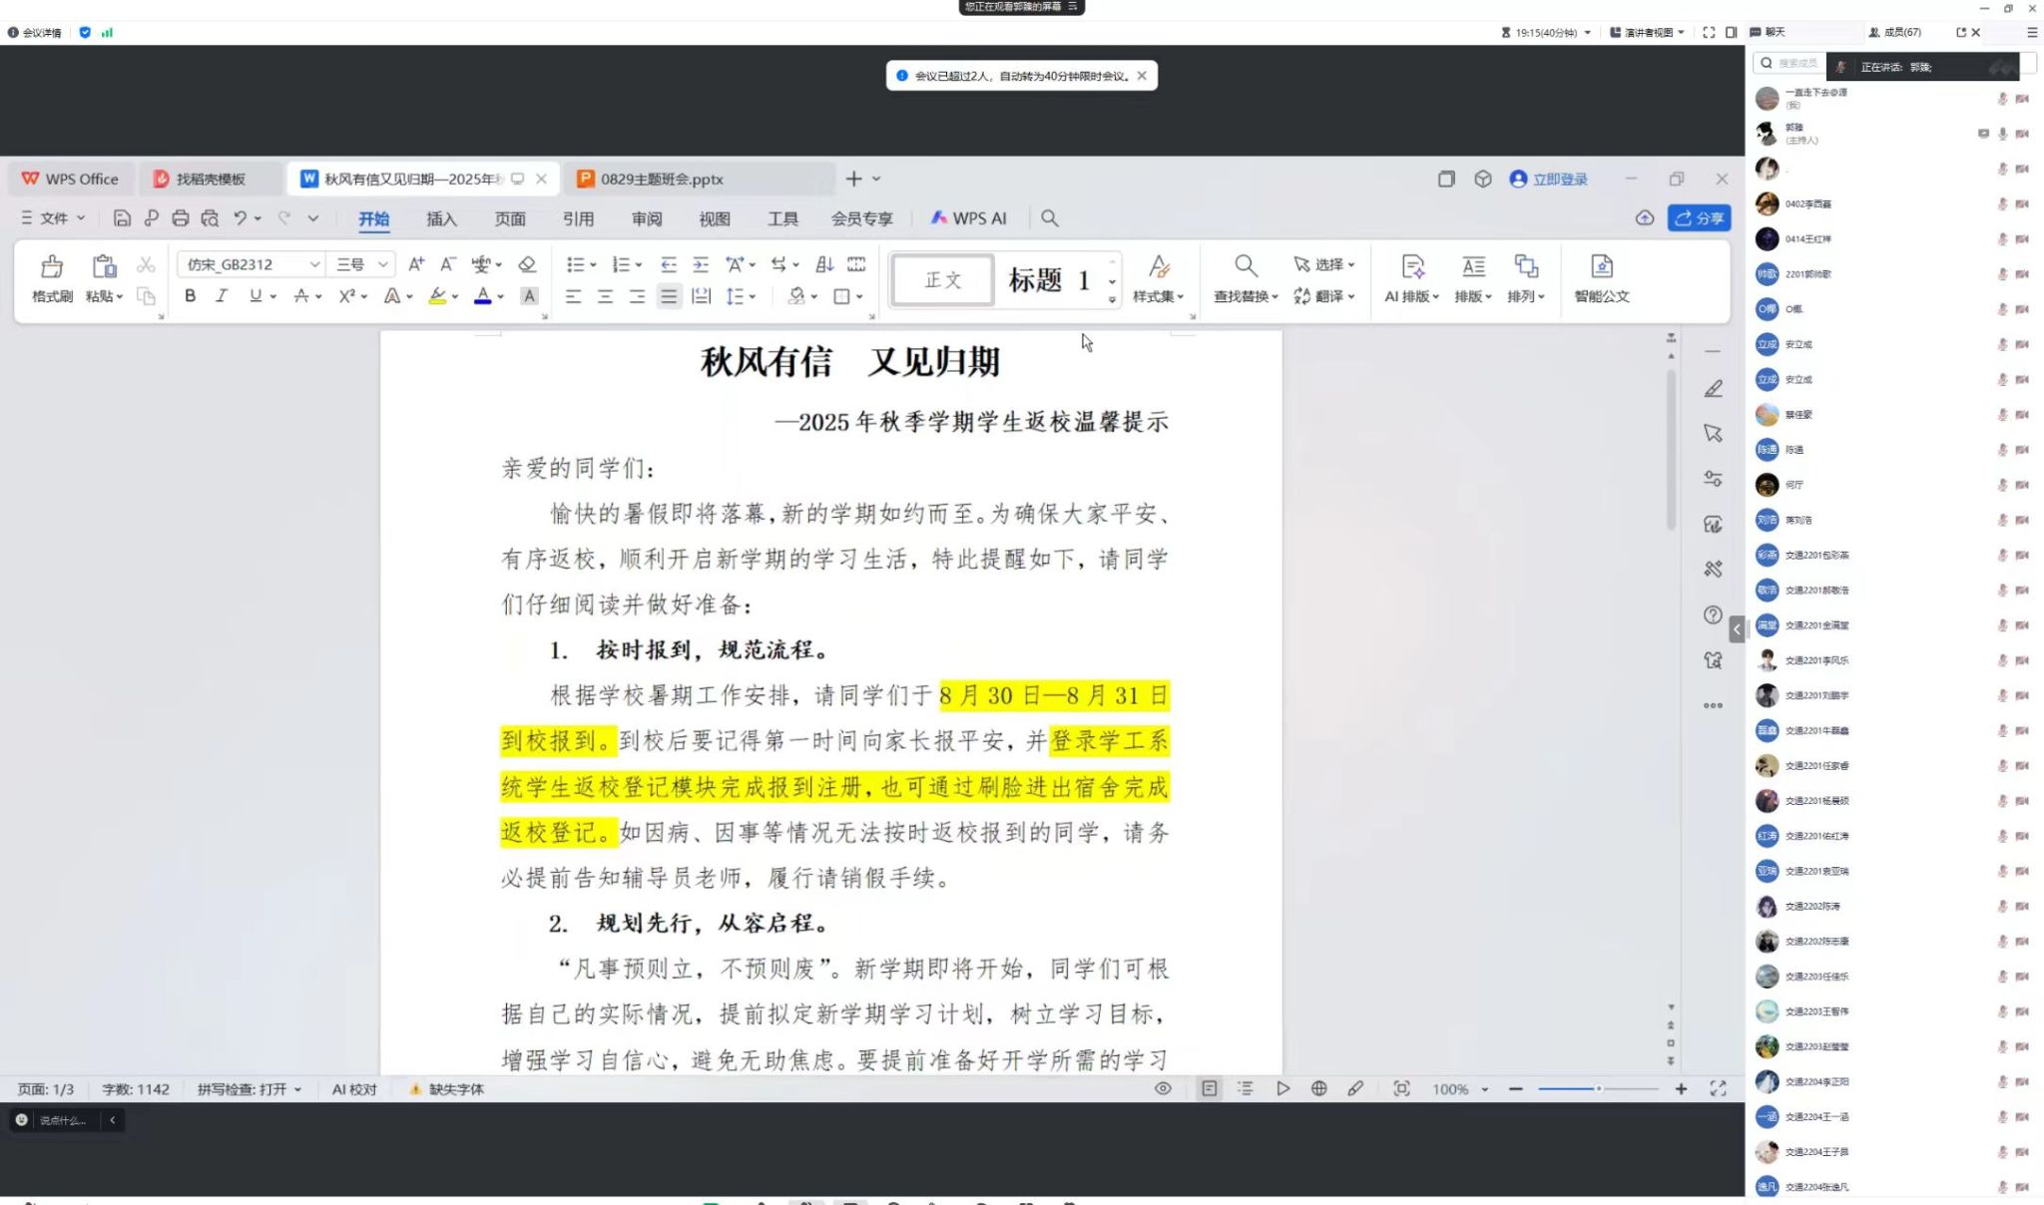The image size is (2044, 1205).
Task: Open the 0829主题班会.pptx document tab
Action: point(662,180)
